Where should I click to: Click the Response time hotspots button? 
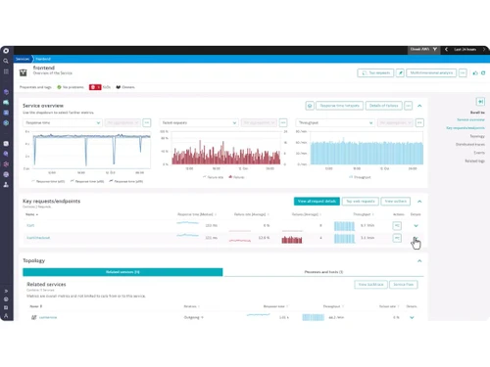tap(340, 106)
